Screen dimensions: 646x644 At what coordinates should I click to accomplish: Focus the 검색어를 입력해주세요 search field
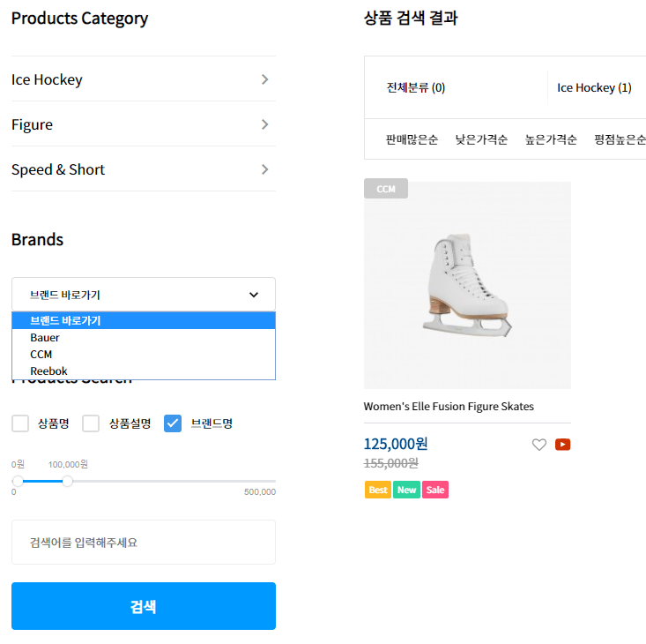coord(144,542)
